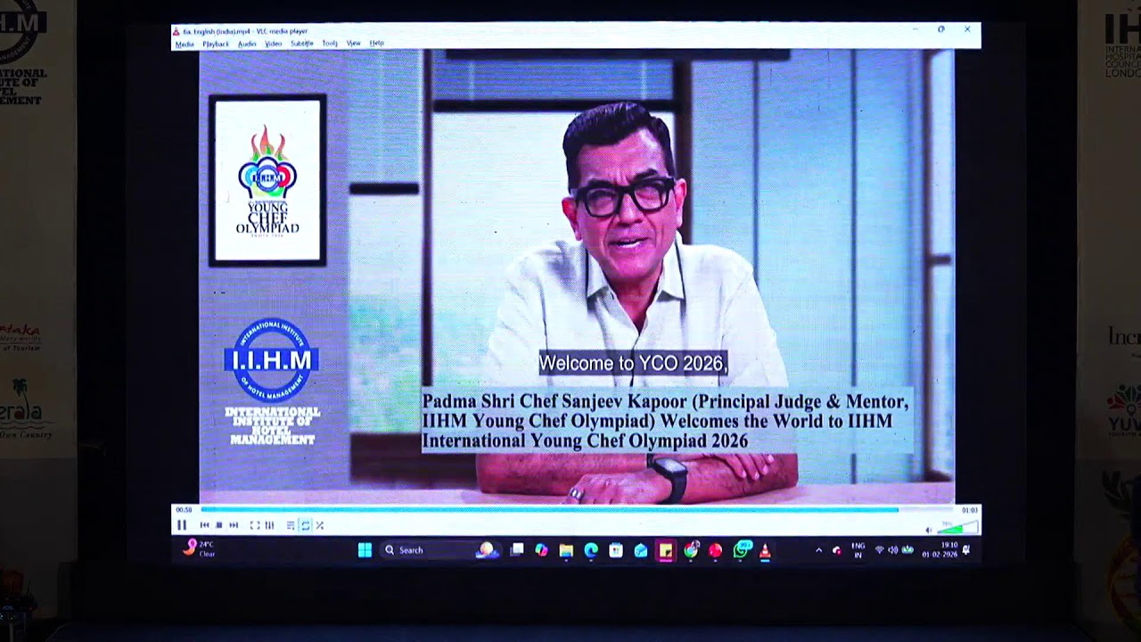Open Microsoft Store from the taskbar
This screenshot has width=1141, height=642.
[x=616, y=550]
